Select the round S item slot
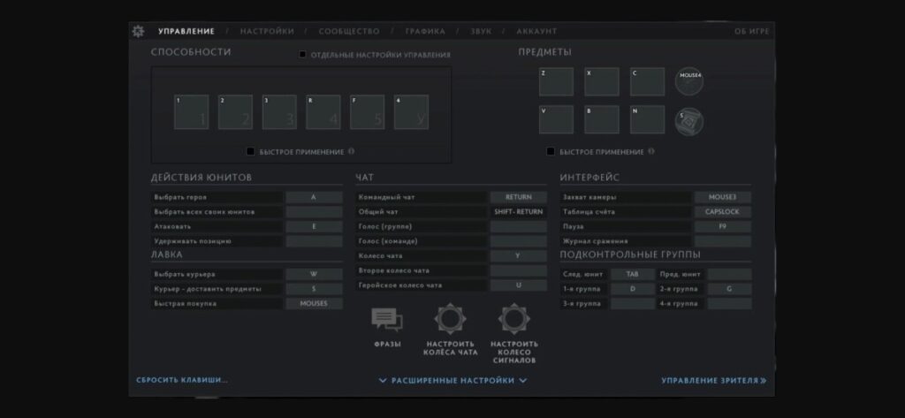Screen dimensions: 905x418 [689, 121]
